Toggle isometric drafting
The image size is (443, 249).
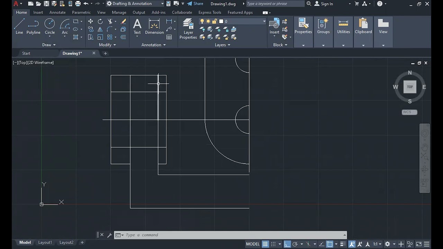[x=308, y=244]
